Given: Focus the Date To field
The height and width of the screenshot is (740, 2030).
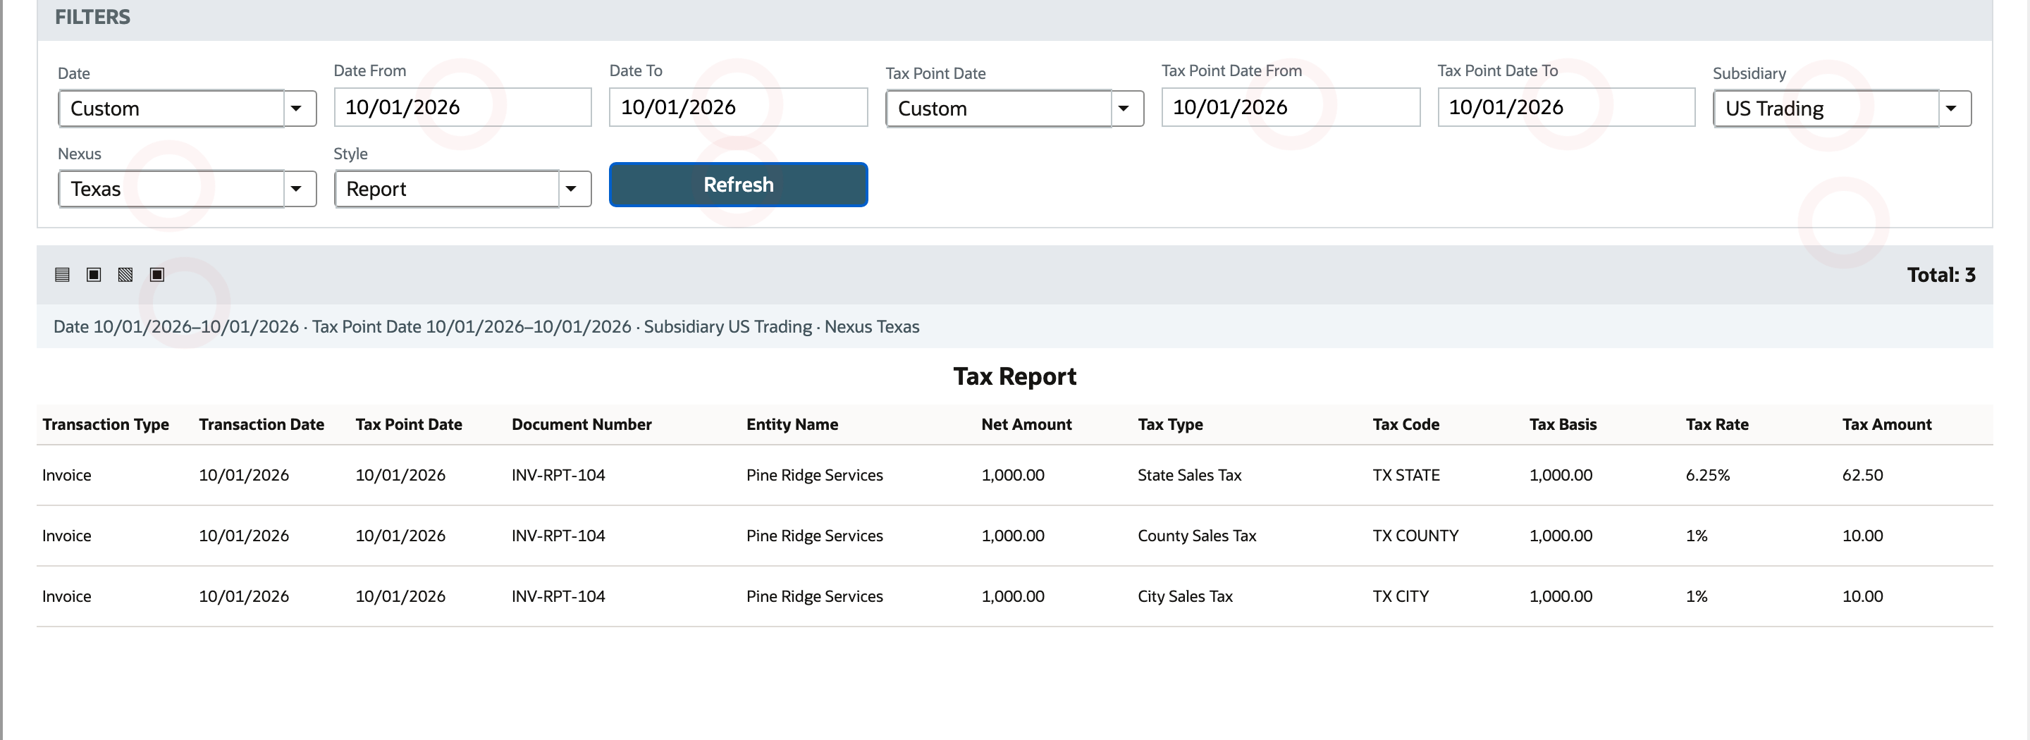Looking at the screenshot, I should coord(739,107).
